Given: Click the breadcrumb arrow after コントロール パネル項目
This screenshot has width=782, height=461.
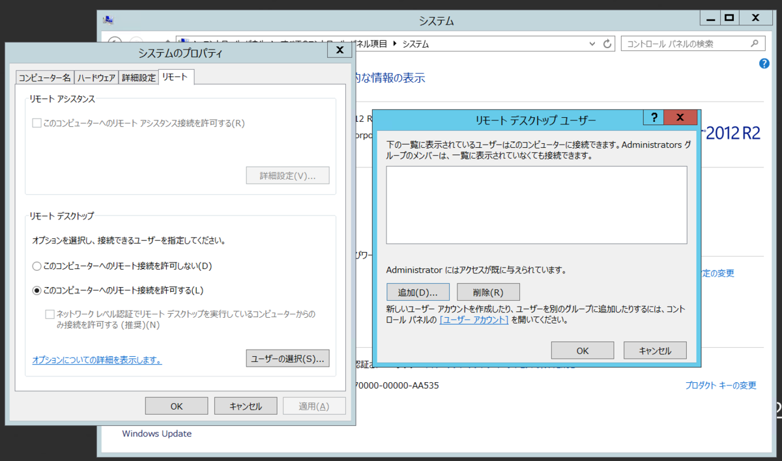Looking at the screenshot, I should tap(393, 43).
